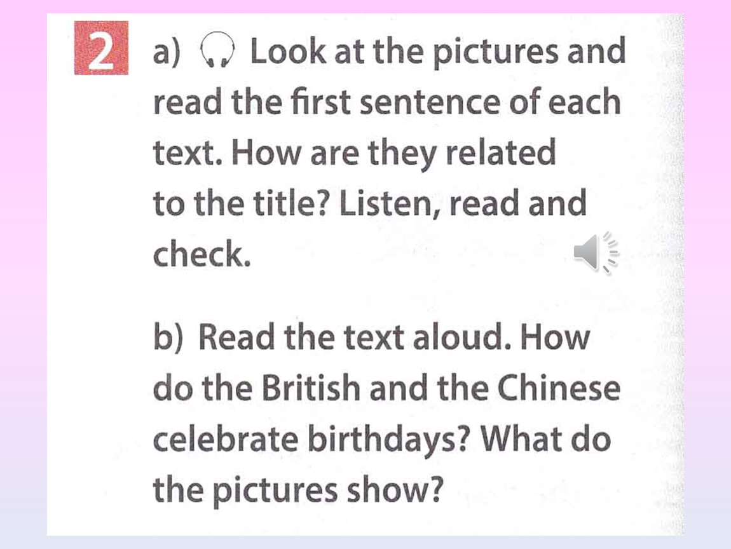Click the line 'Read the text aloud. How'
The height and width of the screenshot is (549, 731).
pos(394,337)
